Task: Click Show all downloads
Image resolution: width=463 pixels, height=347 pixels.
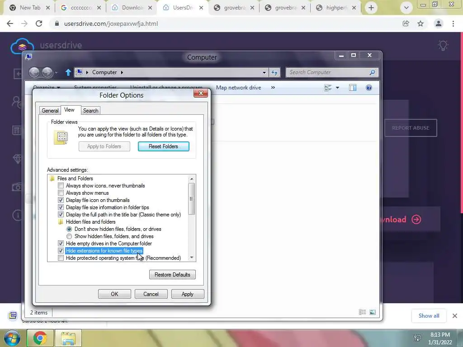Action: [x=429, y=316]
